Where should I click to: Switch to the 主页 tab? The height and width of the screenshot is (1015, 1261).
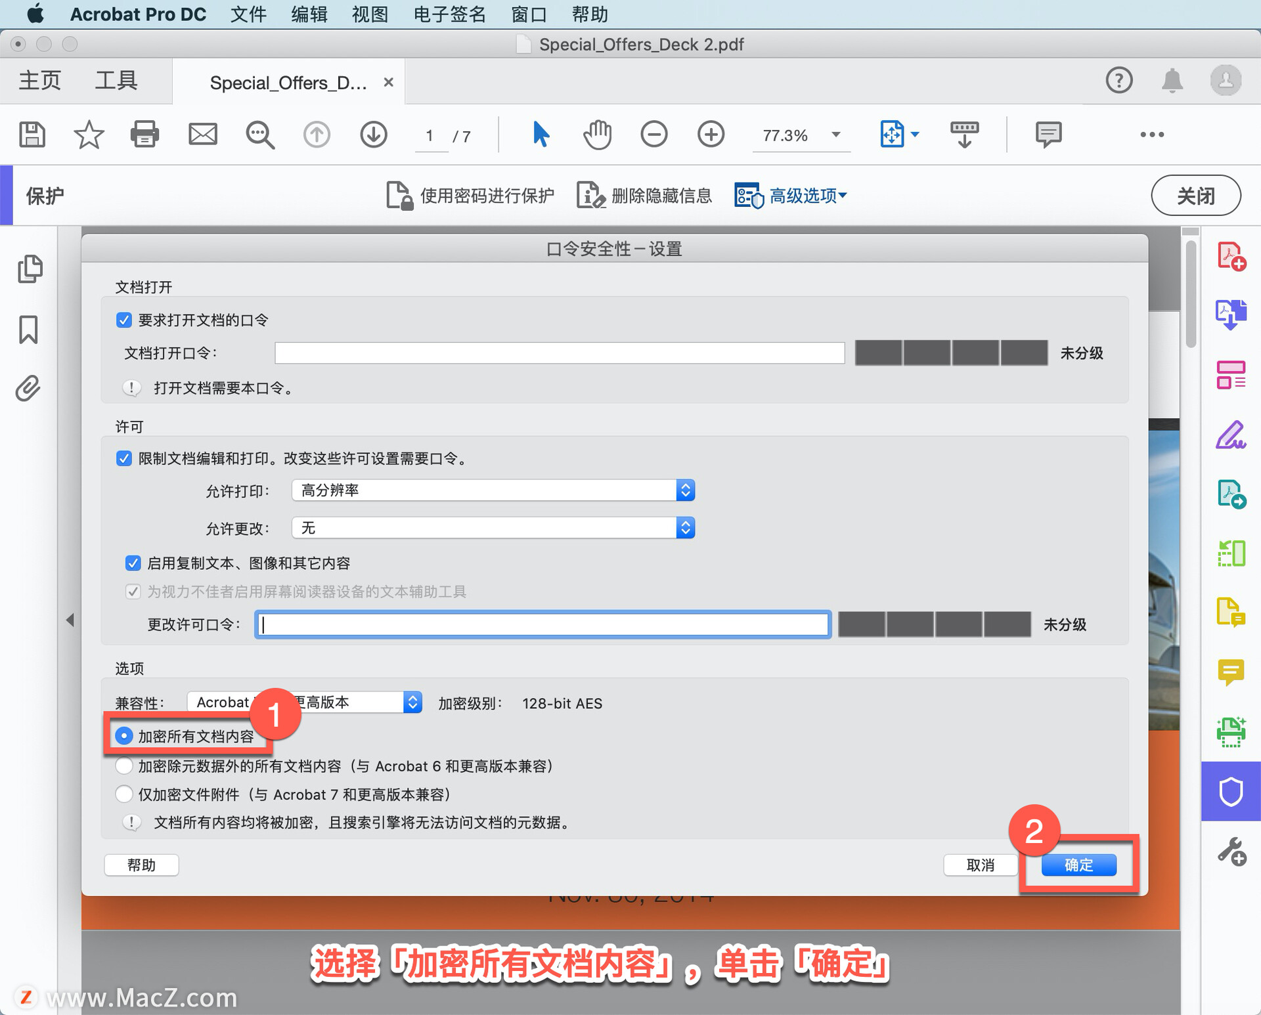39,81
